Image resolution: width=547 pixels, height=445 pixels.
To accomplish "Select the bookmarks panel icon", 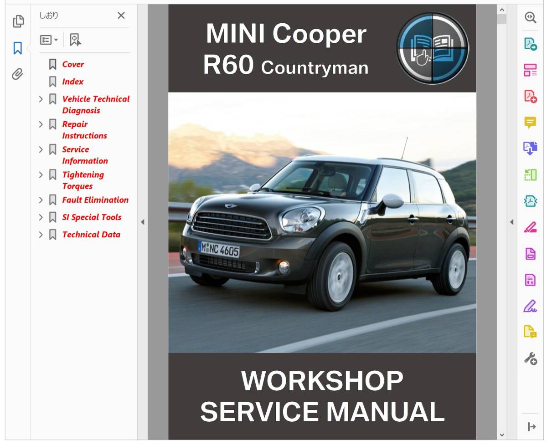I will pyautogui.click(x=18, y=48).
